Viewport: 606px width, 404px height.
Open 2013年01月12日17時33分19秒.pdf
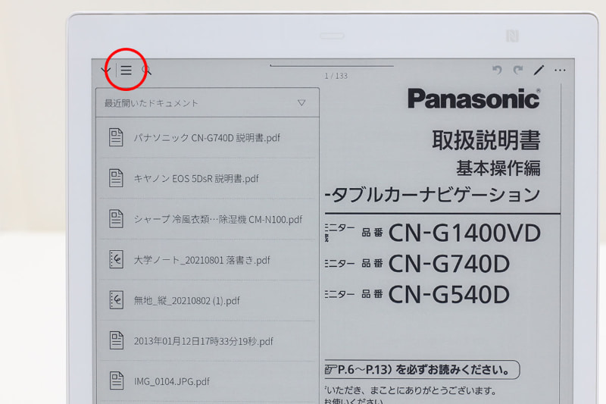click(207, 341)
